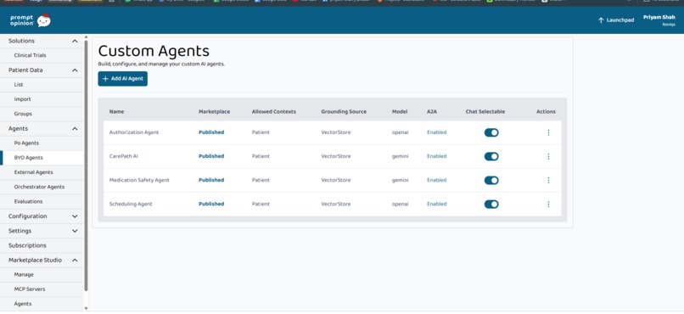Toggle Chat Selectable for CarePath AI

[491, 156]
